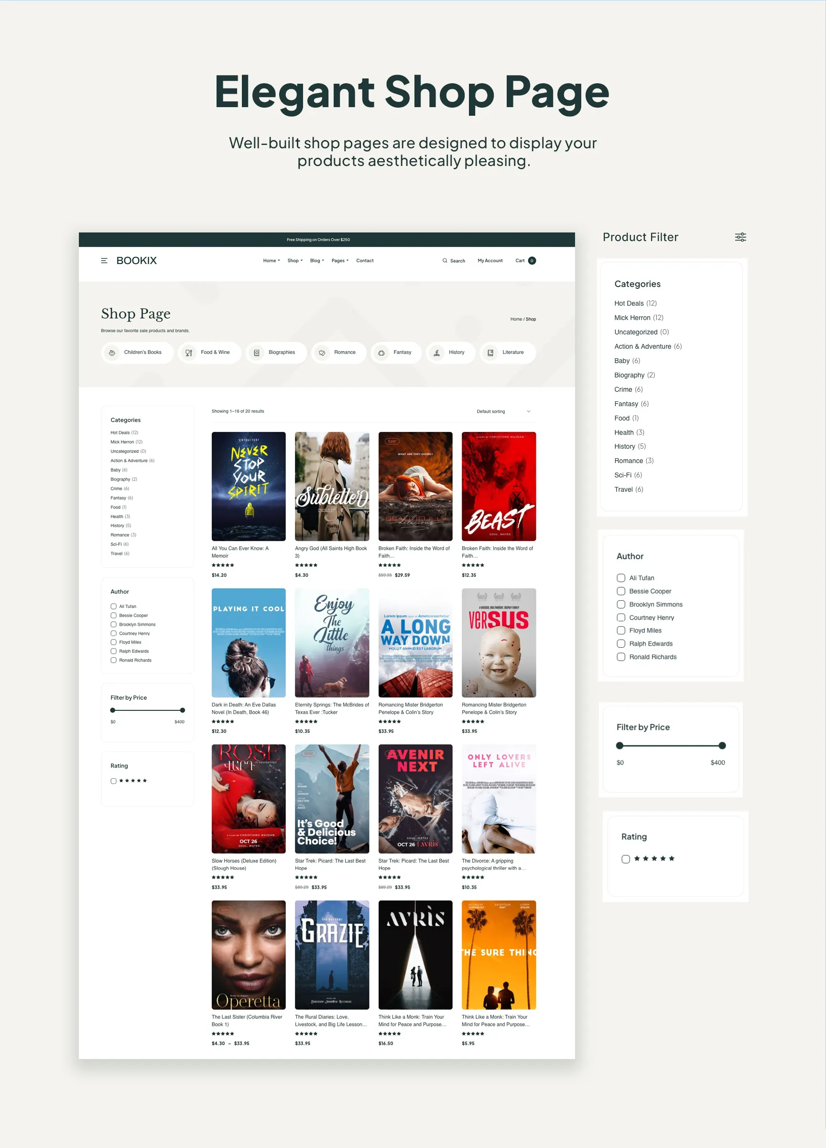Go to My Account link
This screenshot has width=826, height=1148.
tap(489, 260)
